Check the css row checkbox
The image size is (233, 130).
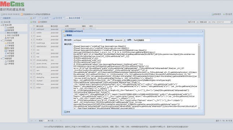click(x=34, y=50)
